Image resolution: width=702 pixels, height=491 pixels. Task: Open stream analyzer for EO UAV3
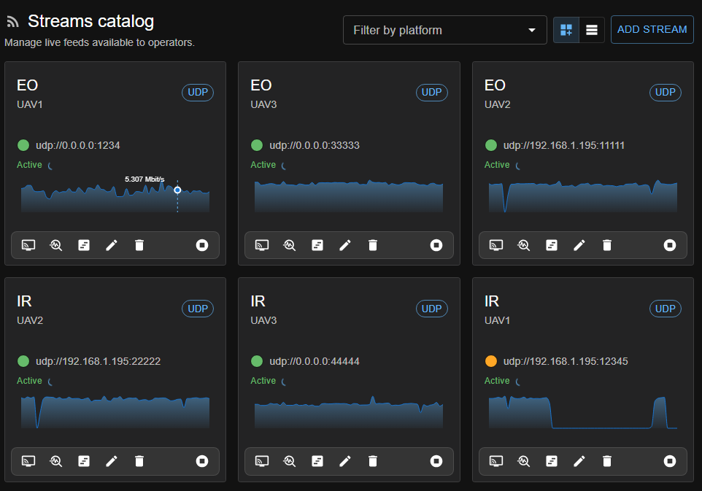290,245
